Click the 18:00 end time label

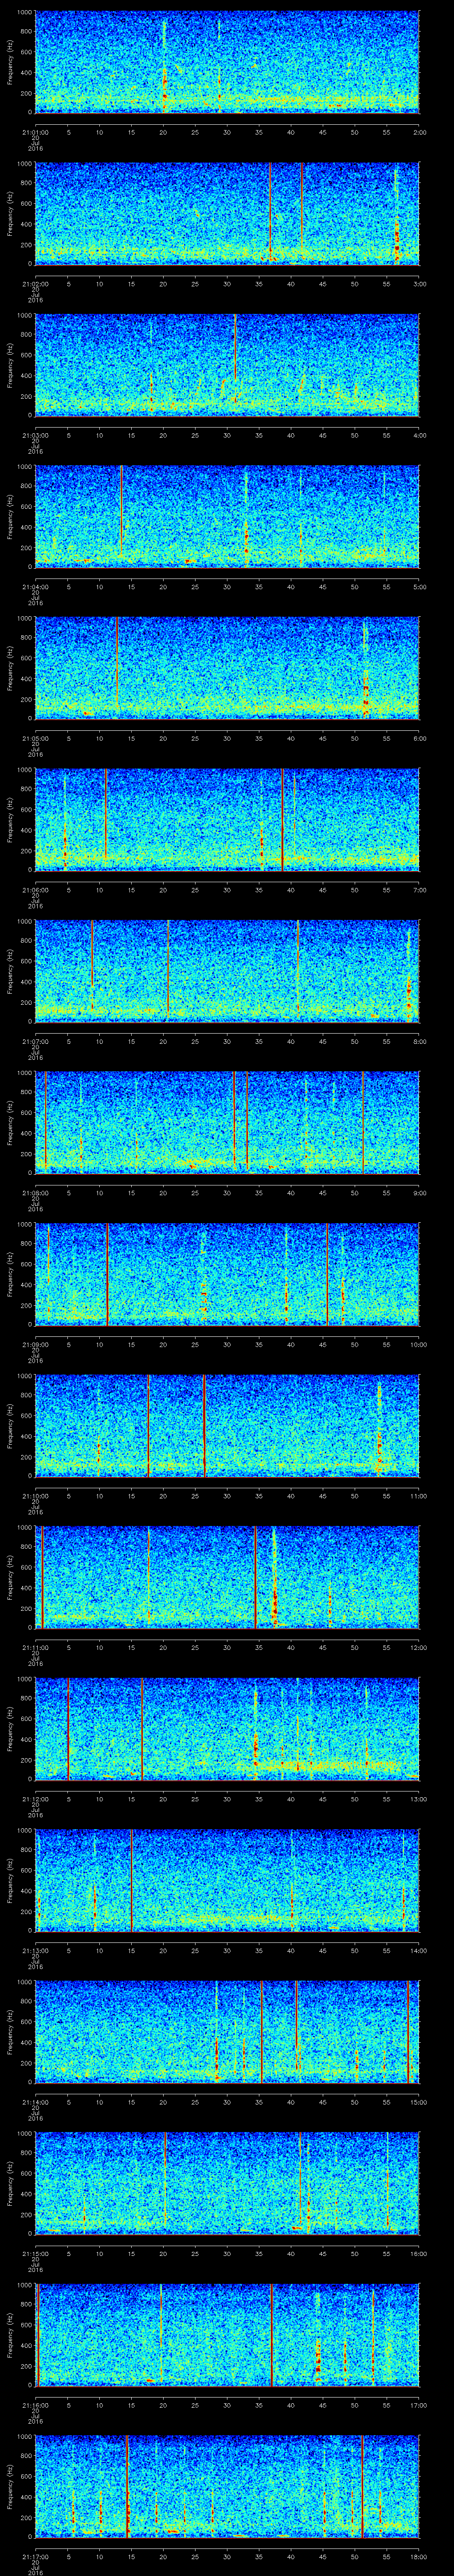tap(418, 2556)
